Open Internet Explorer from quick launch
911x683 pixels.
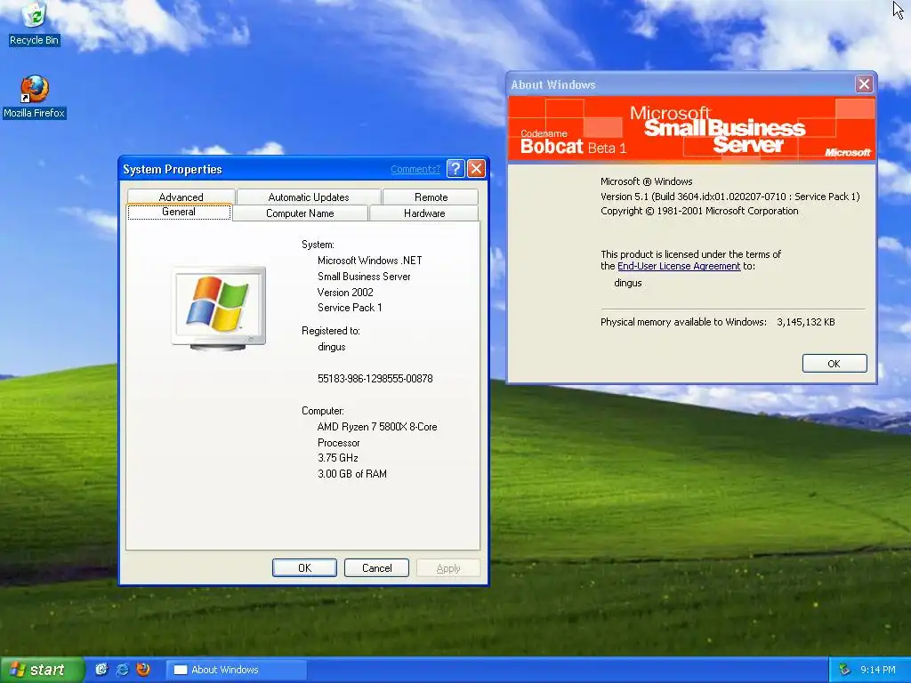[122, 669]
